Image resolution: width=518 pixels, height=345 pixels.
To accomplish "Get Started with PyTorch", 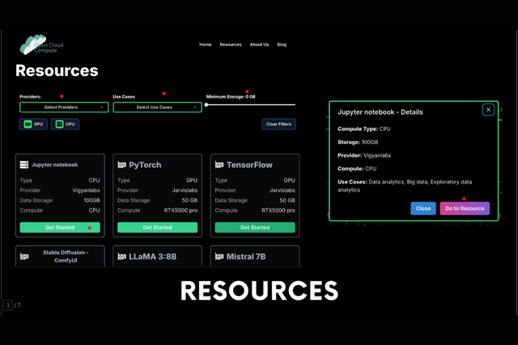I will tap(157, 227).
